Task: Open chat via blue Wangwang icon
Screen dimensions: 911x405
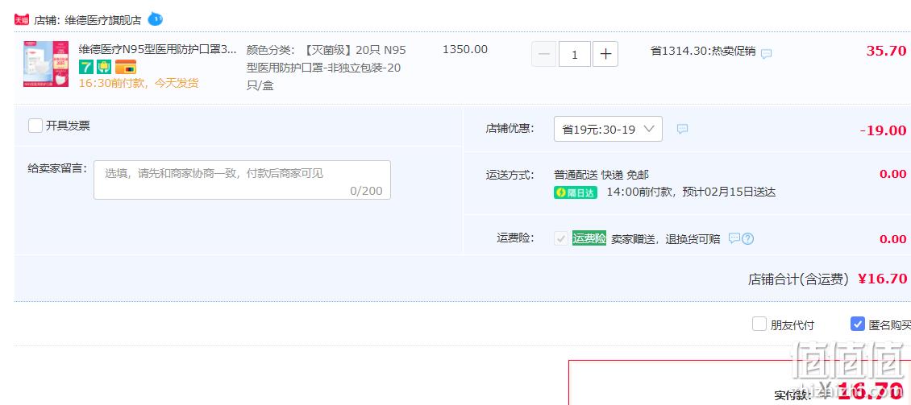Action: pos(155,19)
